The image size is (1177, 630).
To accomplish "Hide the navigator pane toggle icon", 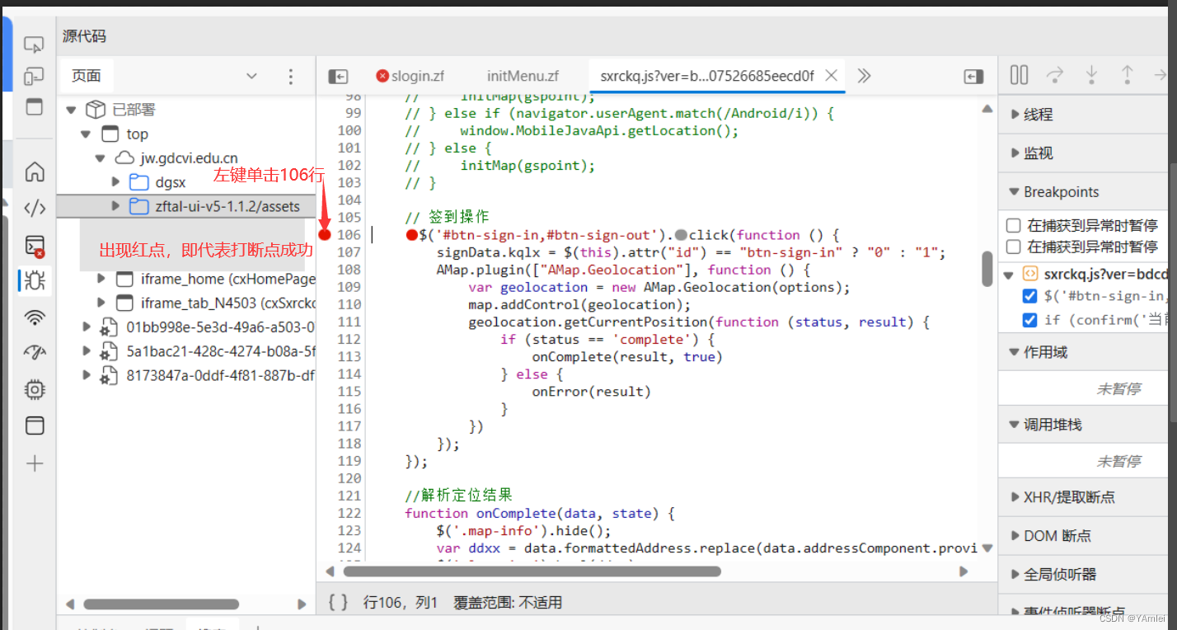I will click(338, 76).
